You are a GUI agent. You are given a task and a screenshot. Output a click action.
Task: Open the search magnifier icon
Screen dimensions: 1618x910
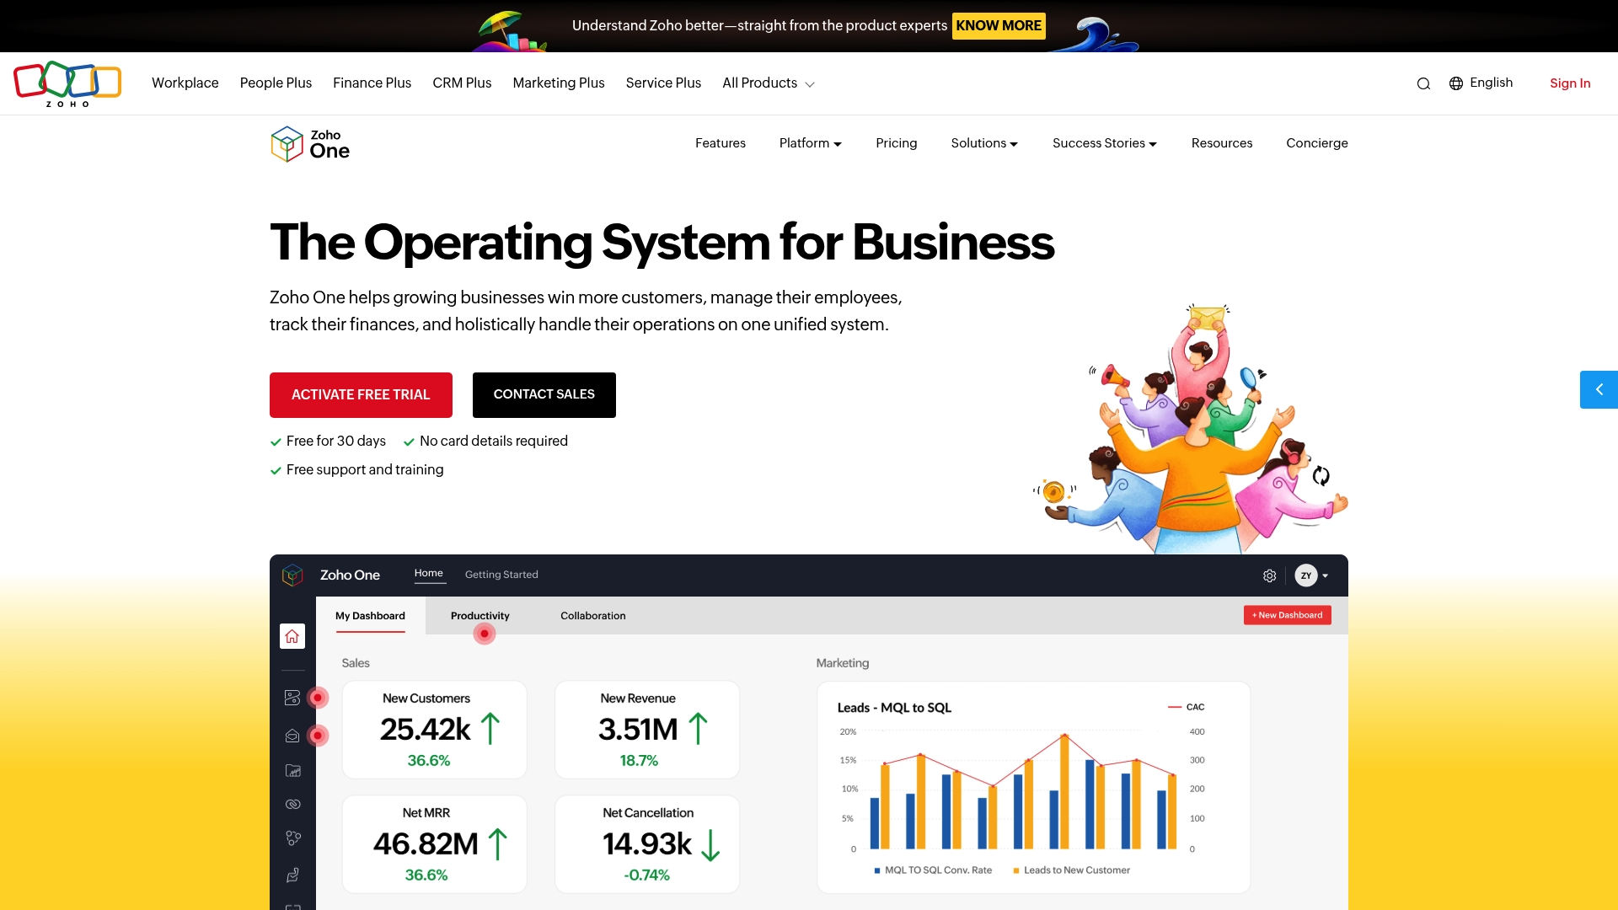[1423, 83]
